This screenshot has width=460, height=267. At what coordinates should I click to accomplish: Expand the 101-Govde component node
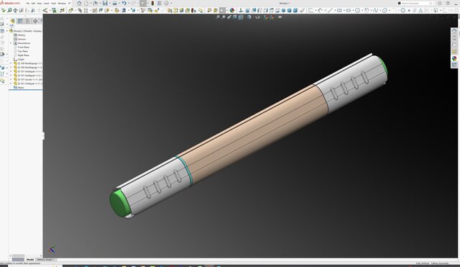pyautogui.click(x=11, y=80)
